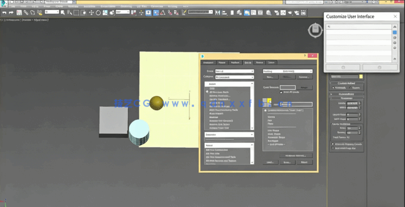The width and height of the screenshot is (405, 207).
Task: Expand the Keyboard Entry rollout
Action: point(346,94)
